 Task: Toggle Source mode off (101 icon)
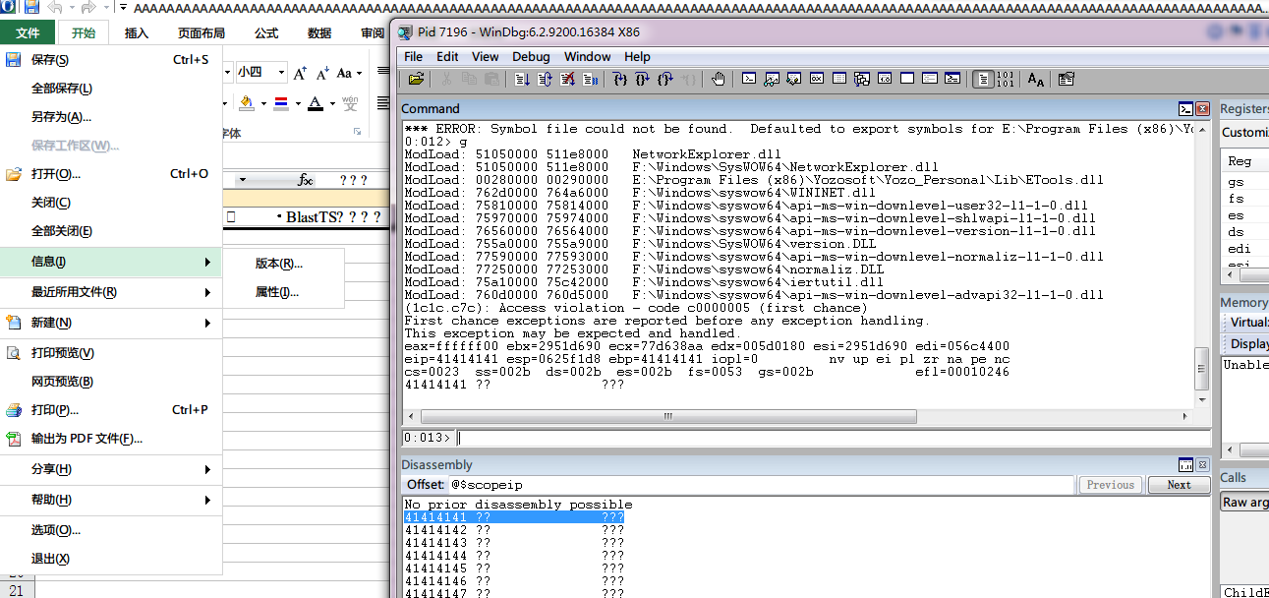pyautogui.click(x=1006, y=79)
